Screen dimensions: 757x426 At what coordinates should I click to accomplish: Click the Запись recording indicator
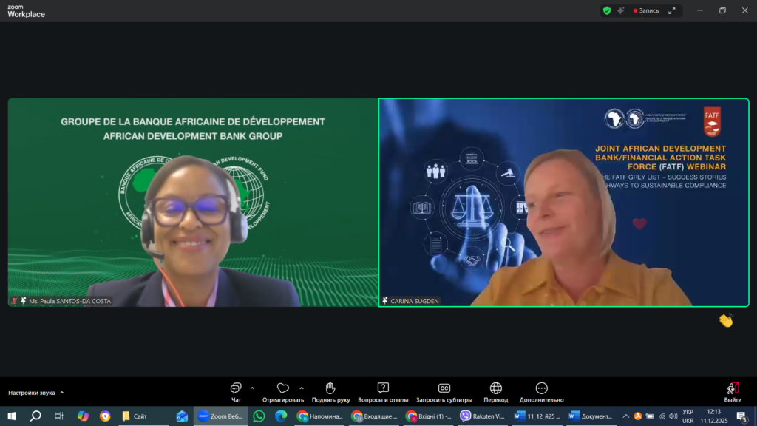pos(646,10)
